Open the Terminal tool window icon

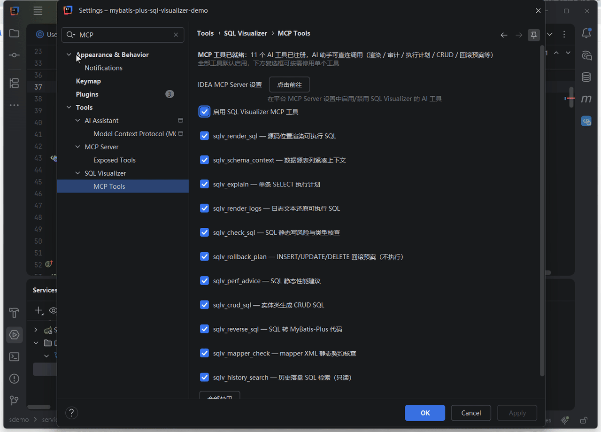[x=14, y=357]
